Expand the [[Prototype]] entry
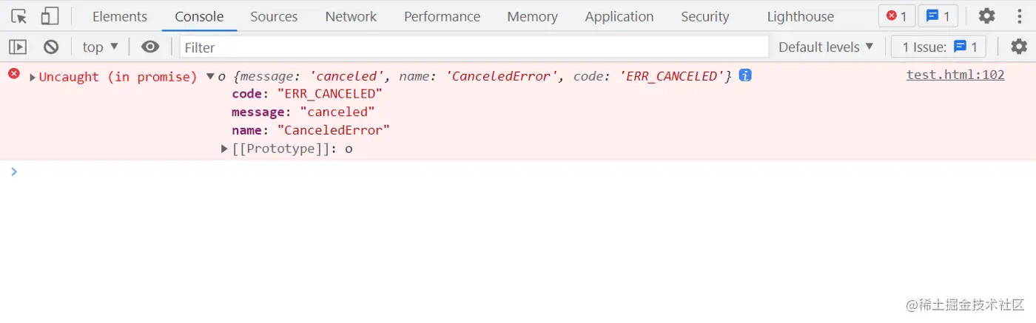 tap(225, 149)
